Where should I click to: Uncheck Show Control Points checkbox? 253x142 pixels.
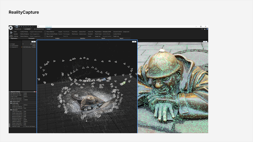click(45, 34)
